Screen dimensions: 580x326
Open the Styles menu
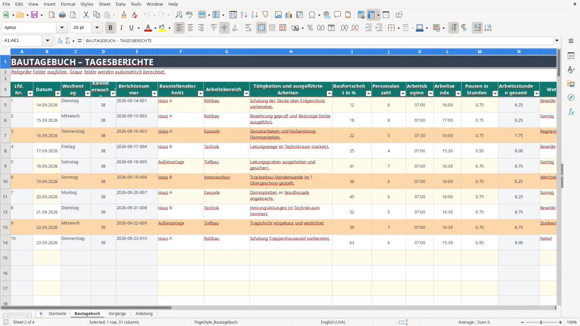(87, 4)
